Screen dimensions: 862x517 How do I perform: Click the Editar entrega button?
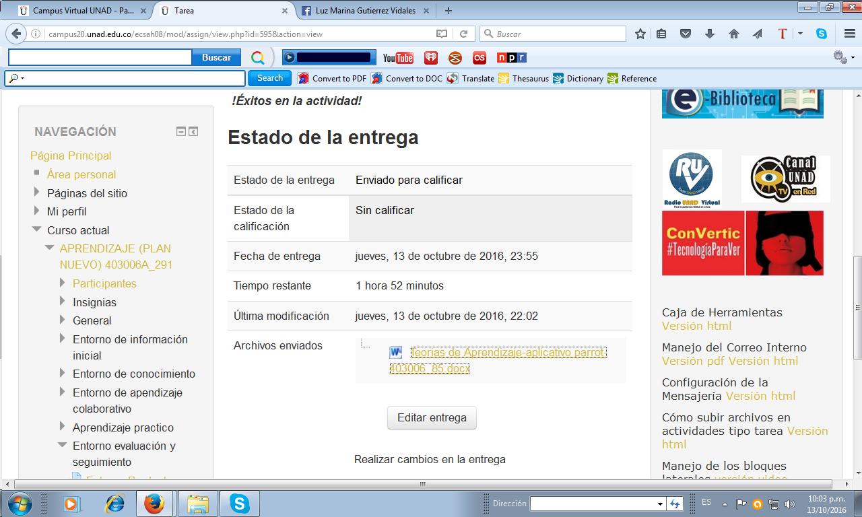coord(432,417)
